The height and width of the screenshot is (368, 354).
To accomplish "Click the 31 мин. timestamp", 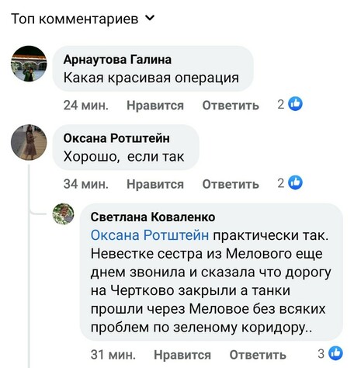I will 113,355.
